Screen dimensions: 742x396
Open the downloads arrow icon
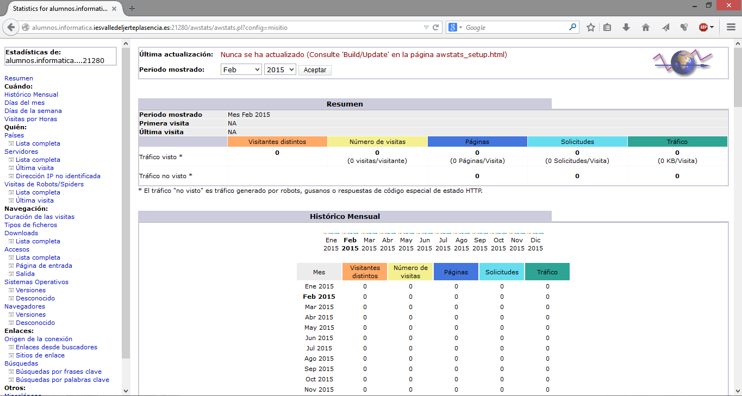[626, 27]
